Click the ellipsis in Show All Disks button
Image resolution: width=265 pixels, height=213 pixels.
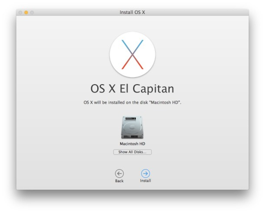pos(148,152)
